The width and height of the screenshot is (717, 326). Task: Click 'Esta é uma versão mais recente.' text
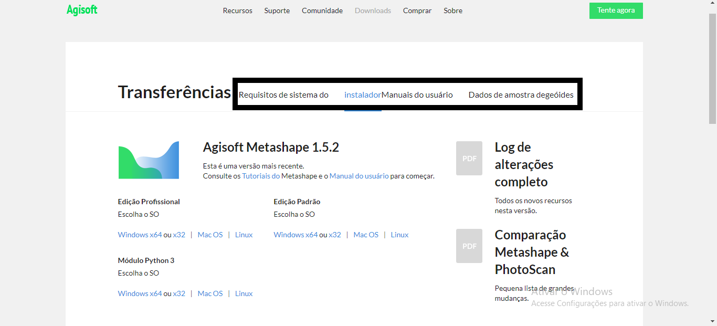254,166
